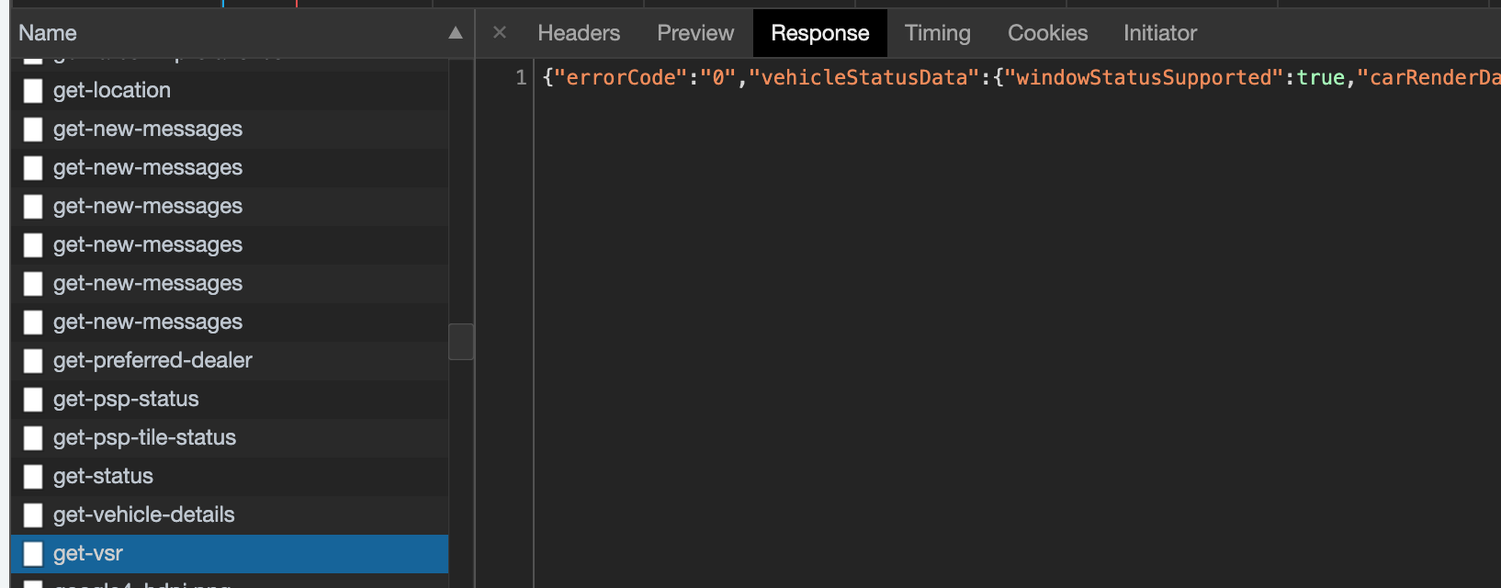Close the request details panel

click(500, 33)
